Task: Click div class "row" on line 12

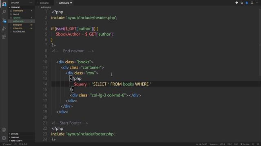Action: coord(82,73)
